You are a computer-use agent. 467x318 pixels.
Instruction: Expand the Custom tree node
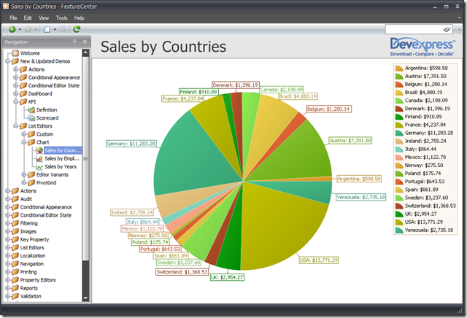(x=23, y=134)
